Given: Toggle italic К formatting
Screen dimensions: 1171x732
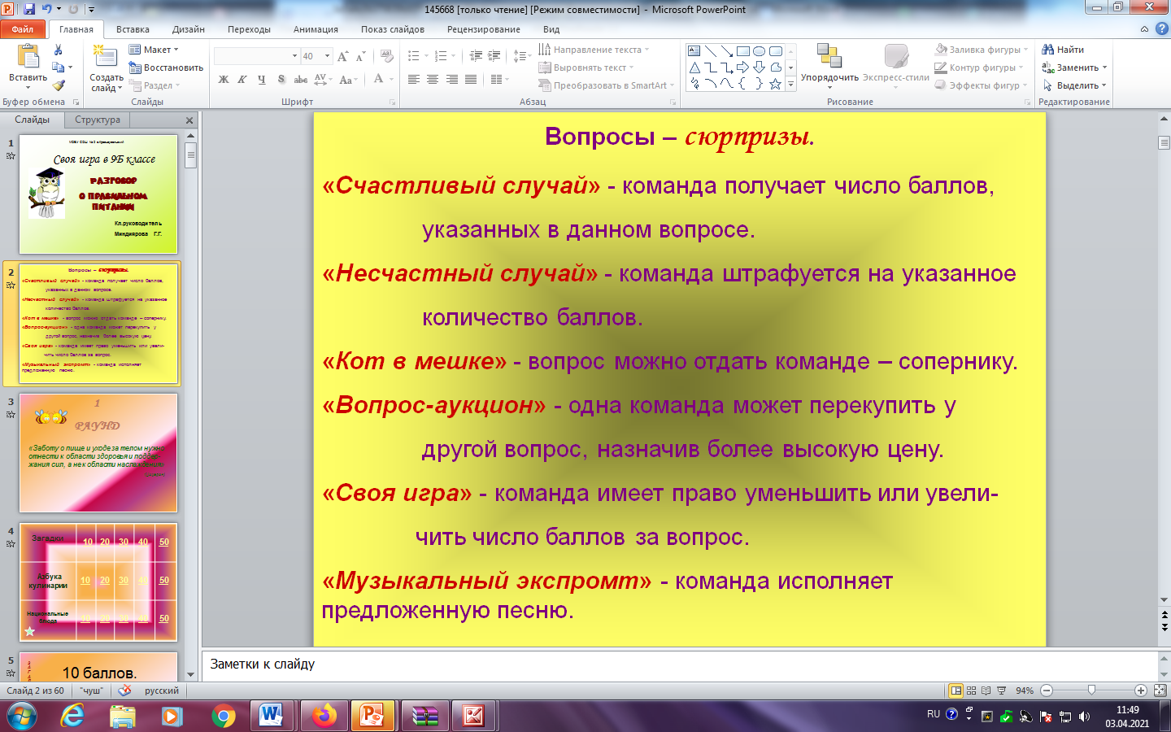Looking at the screenshot, I should coord(242,80).
